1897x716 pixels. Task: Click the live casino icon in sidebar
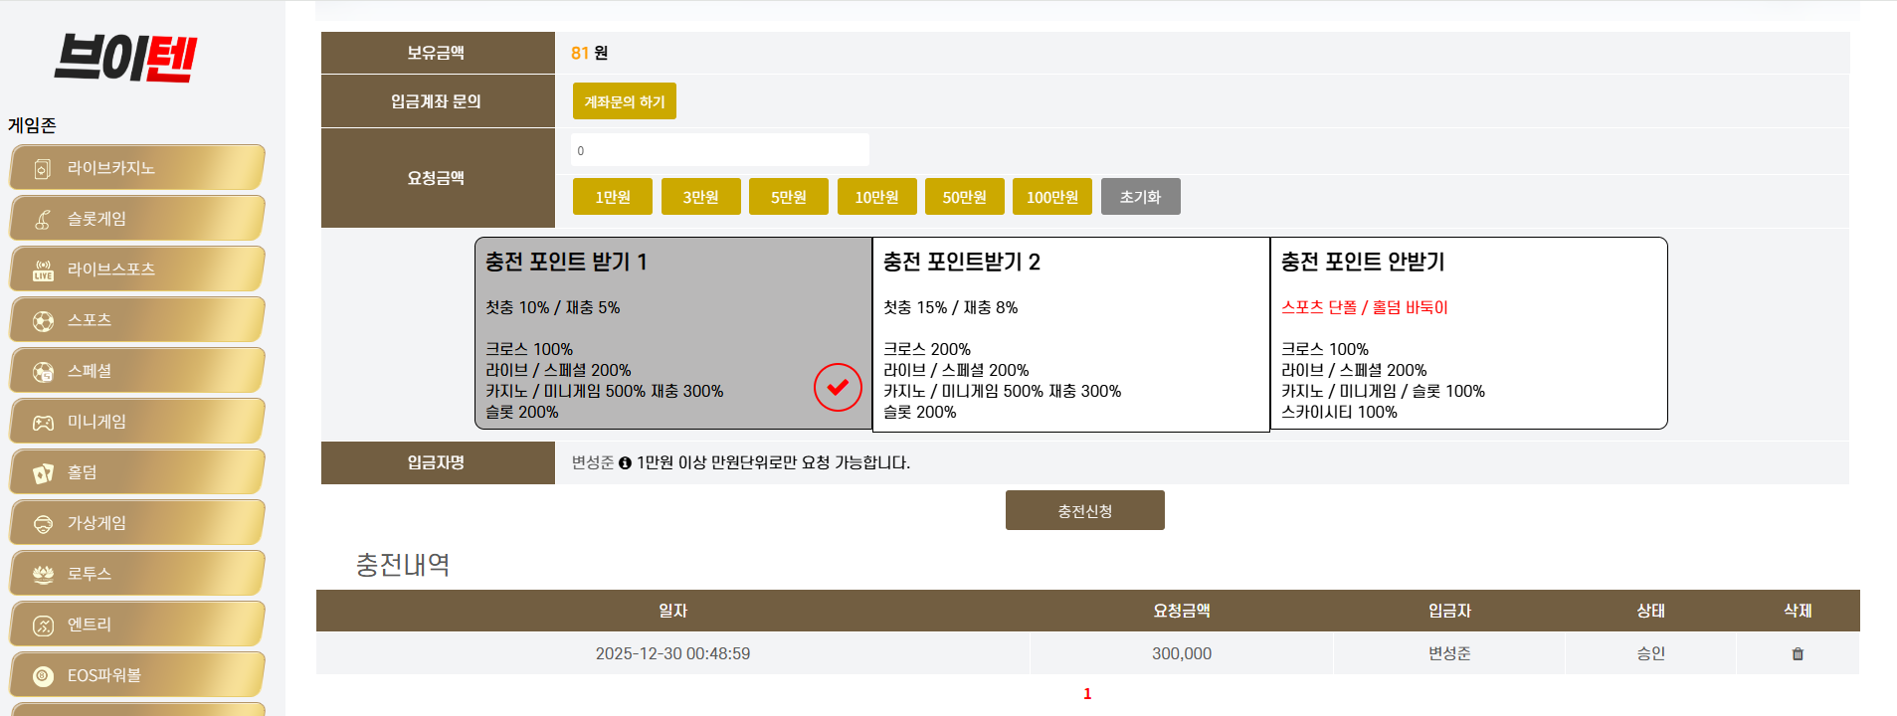[43, 169]
